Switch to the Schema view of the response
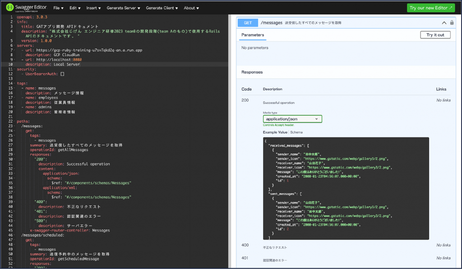The height and width of the screenshot is (269, 462). pos(296,132)
